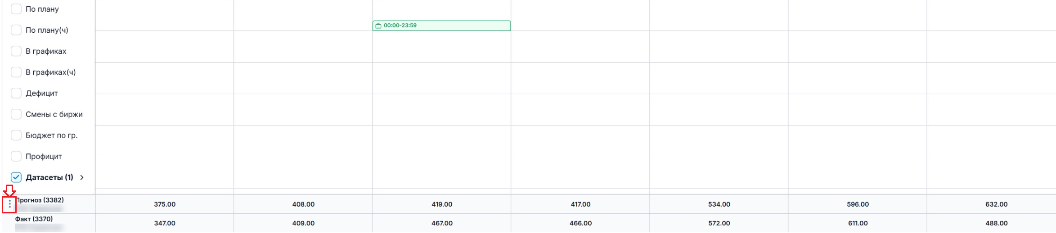Click the Прогноз (3382) row label

40,200
